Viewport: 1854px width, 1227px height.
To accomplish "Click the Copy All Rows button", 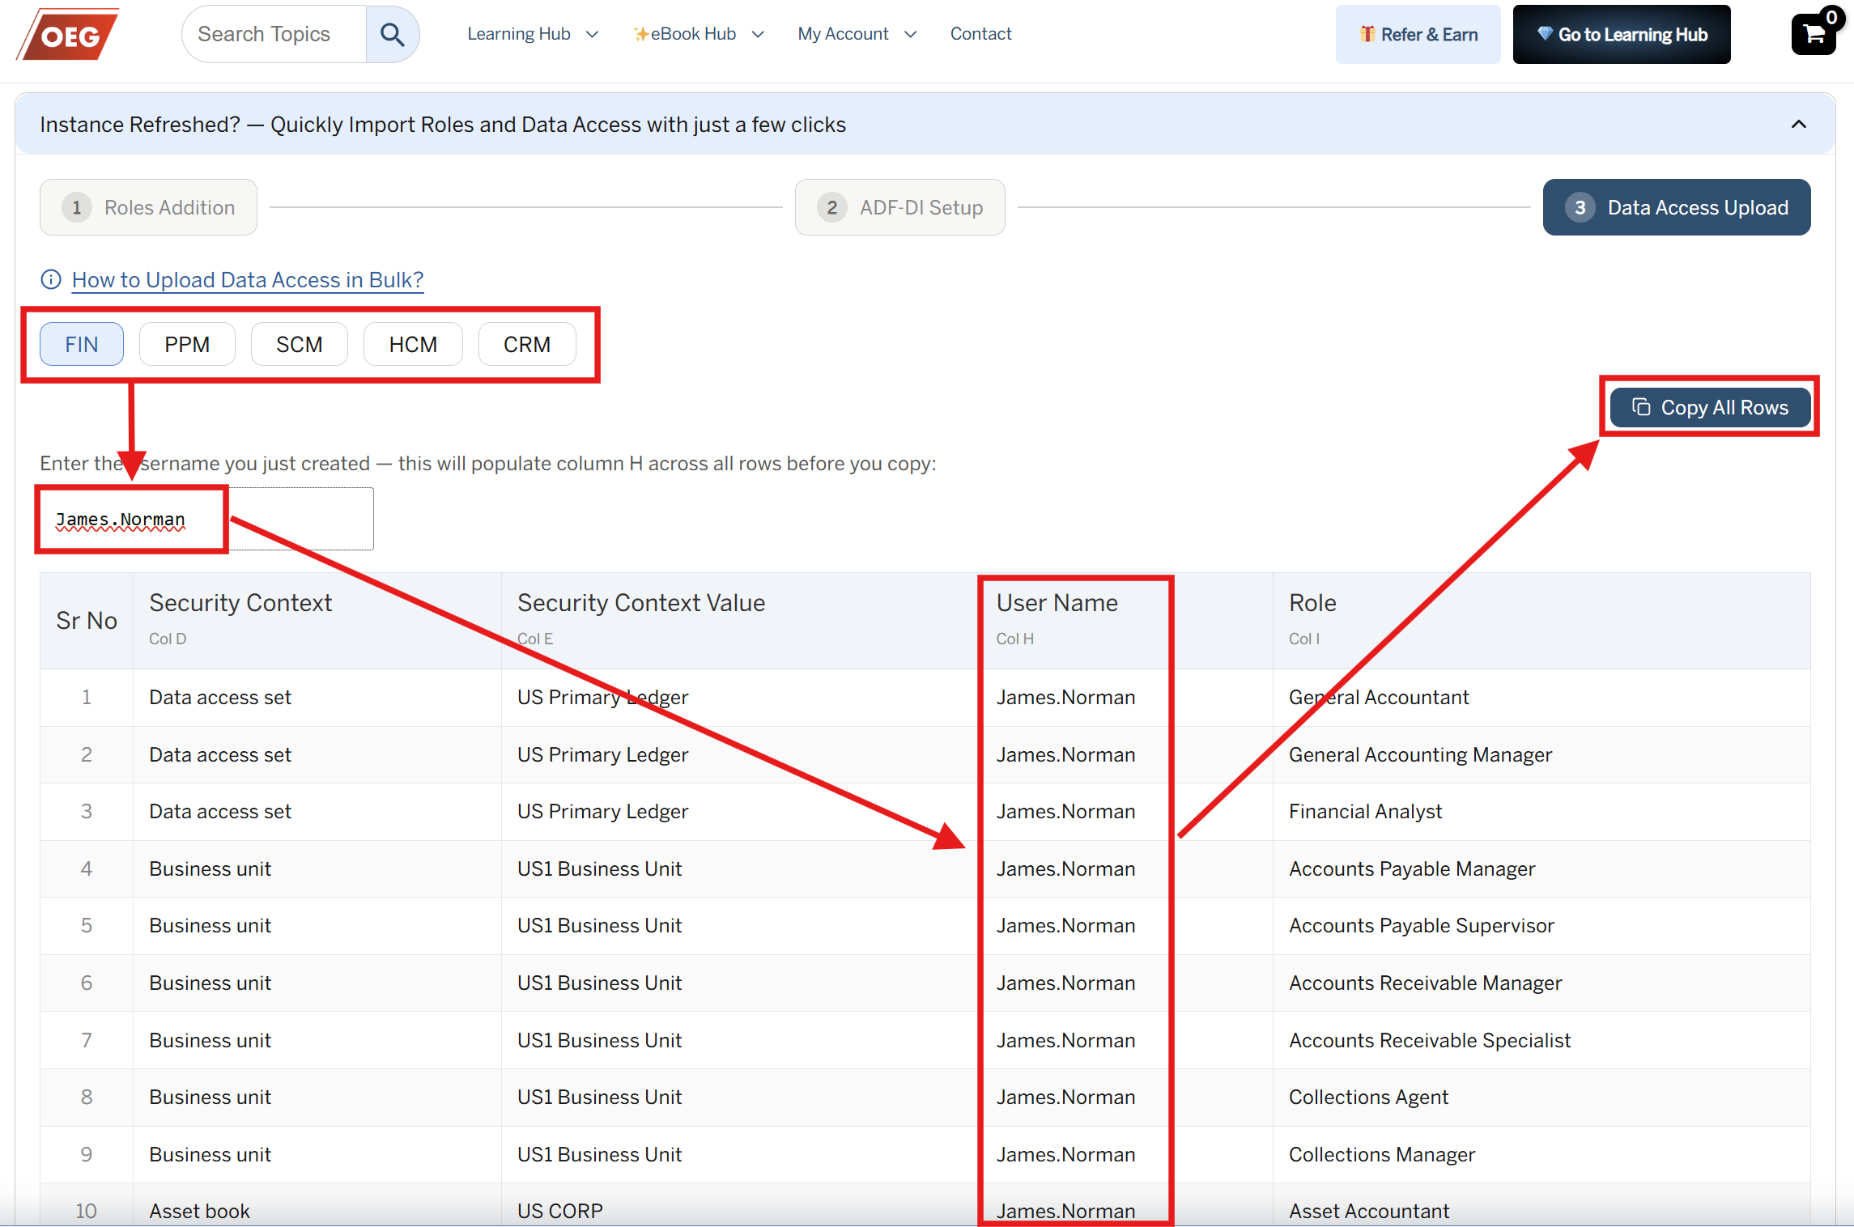I will point(1710,407).
